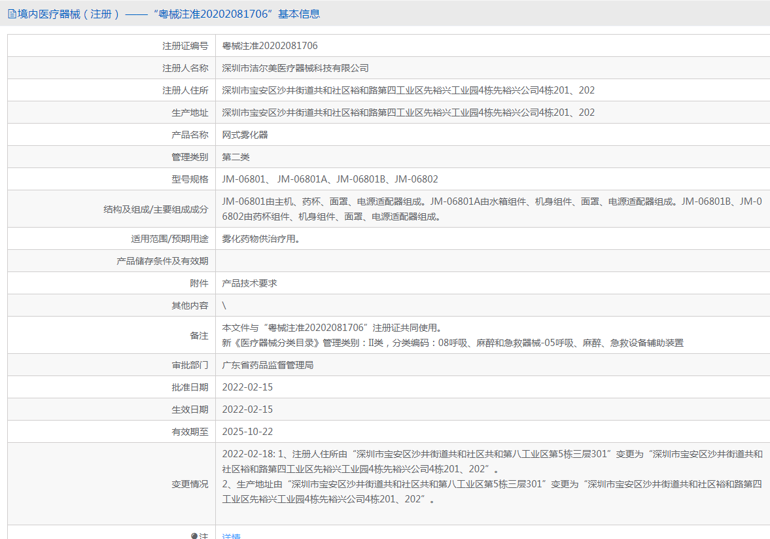The height and width of the screenshot is (539, 770).
Task: Click the intended use text 雾化药物供治疗用
Action: coord(261,239)
